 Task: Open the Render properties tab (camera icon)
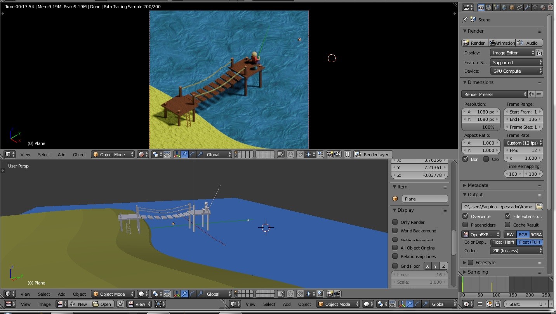(481, 7)
